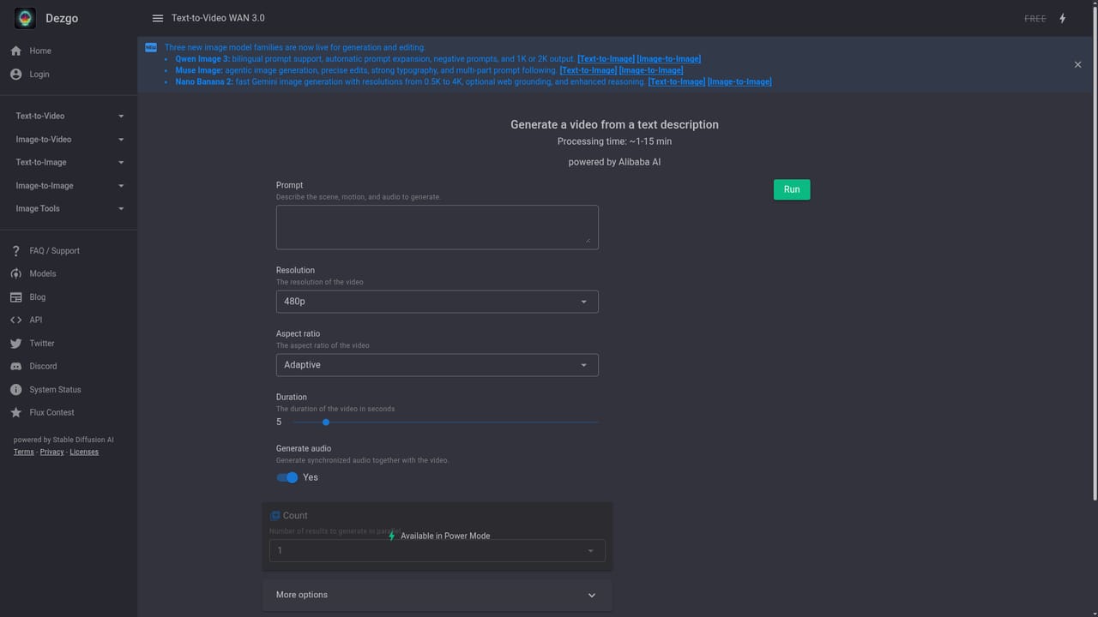Click the Run button
This screenshot has width=1098, height=617.
[x=792, y=189]
